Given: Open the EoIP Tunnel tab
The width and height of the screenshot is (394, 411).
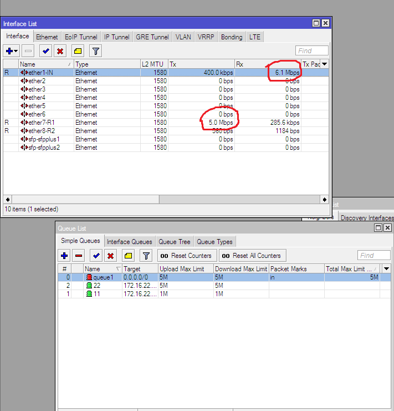Looking at the screenshot, I should (x=81, y=37).
